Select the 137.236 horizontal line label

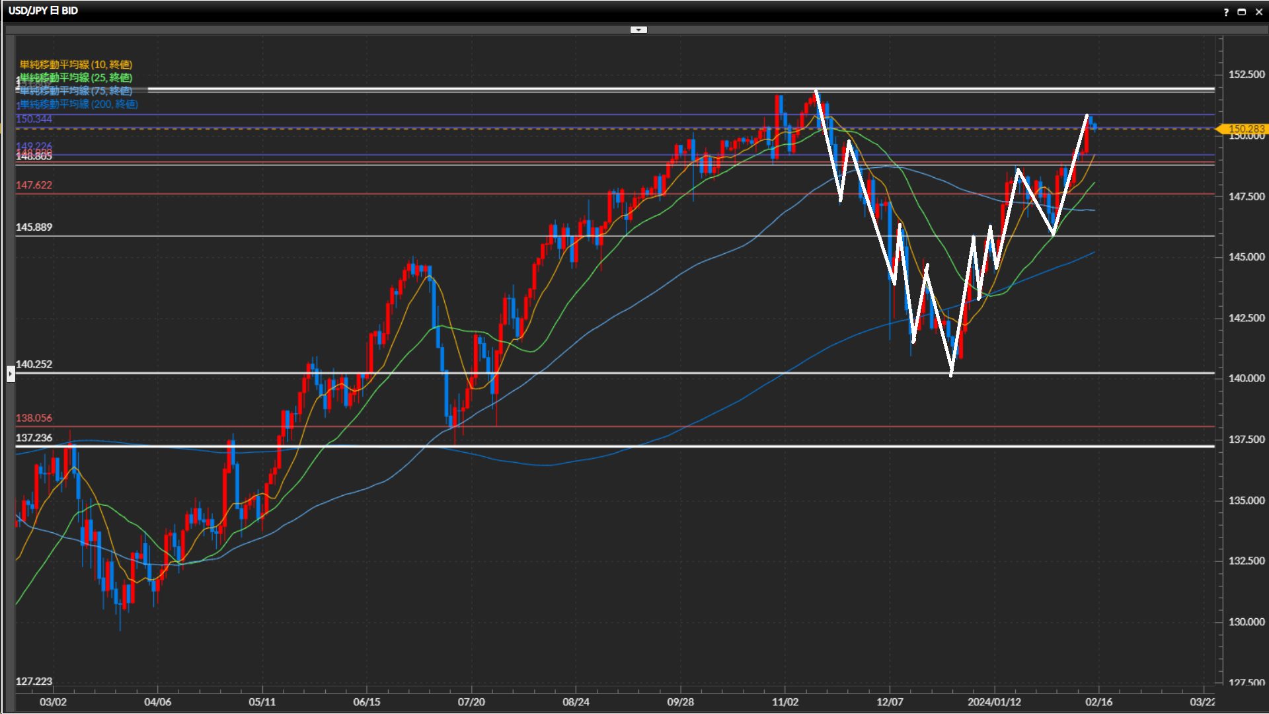[34, 438]
